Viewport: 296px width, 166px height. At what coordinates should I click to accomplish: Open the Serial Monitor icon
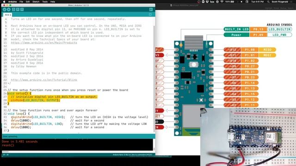point(151,9)
